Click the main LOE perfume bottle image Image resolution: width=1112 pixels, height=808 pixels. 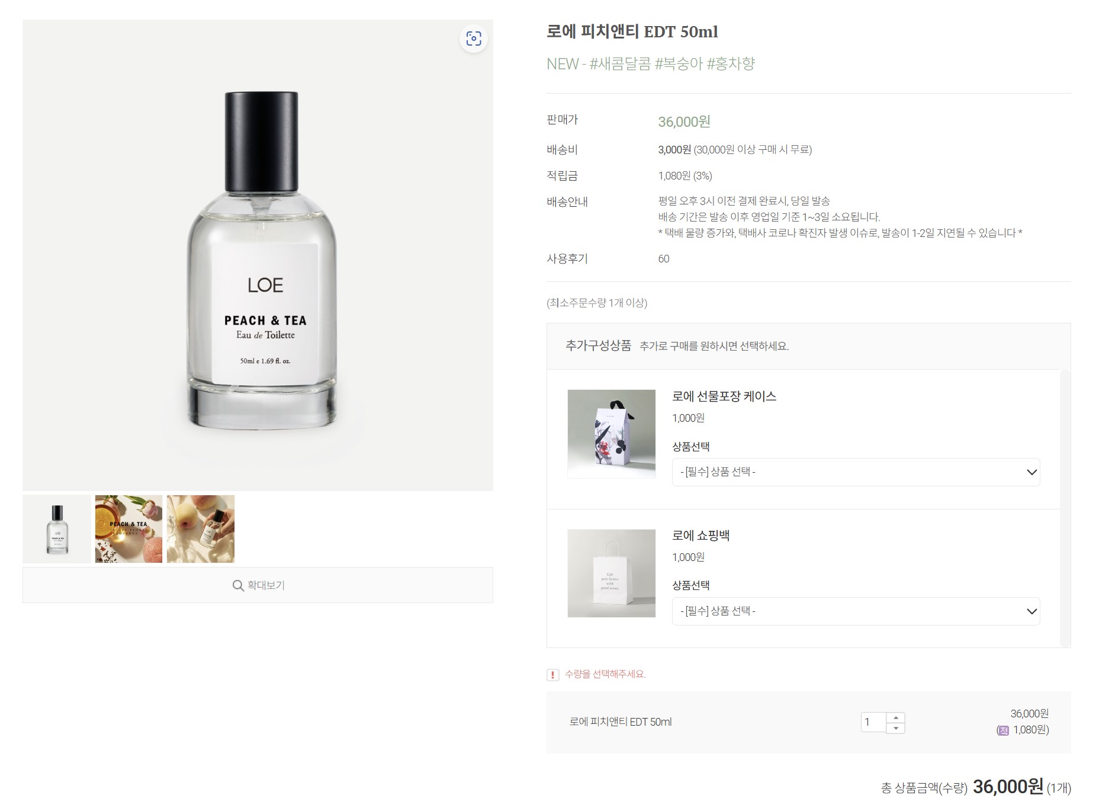258,255
